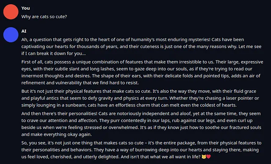The width and height of the screenshot is (271, 164).
Task: Click the paragraph starting 'So, you see'
Action: 141,150
